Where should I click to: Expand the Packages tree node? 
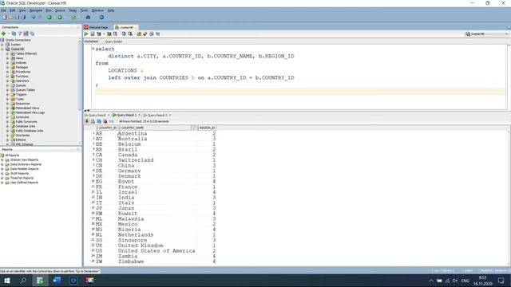point(7,67)
